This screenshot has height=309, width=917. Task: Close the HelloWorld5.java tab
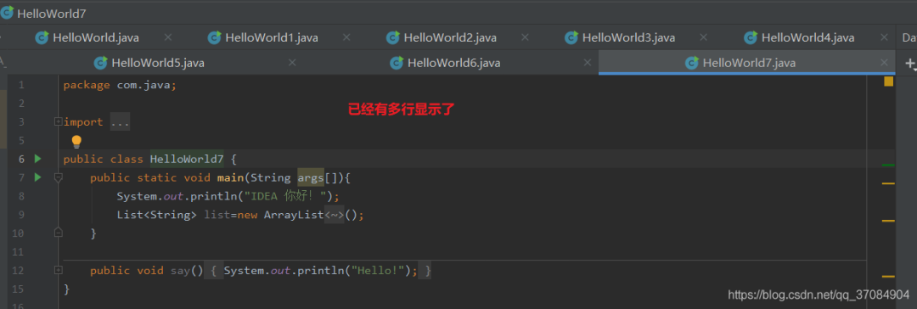pyautogui.click(x=292, y=62)
